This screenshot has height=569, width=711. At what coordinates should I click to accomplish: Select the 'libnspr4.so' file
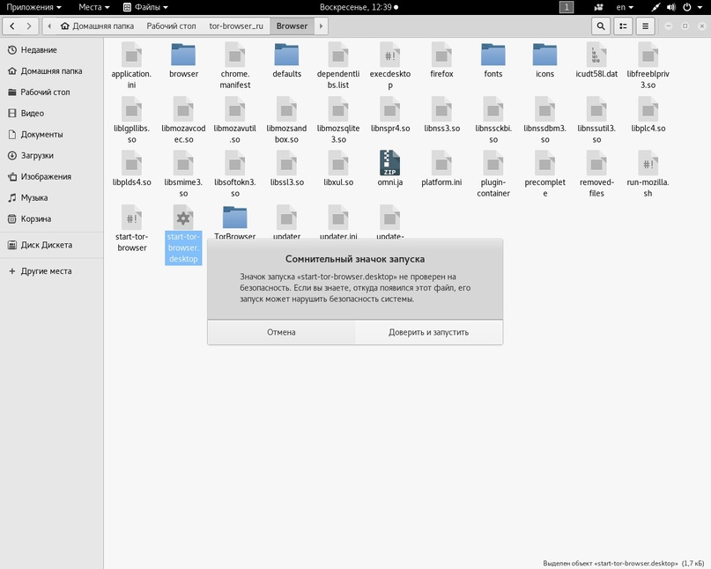click(x=390, y=115)
